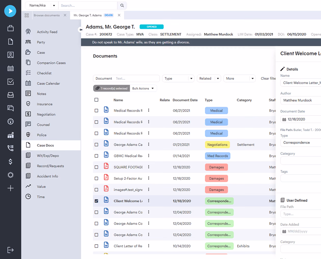Open the briefcase icon in dark sidebar
Screen dimensions: 321x259
pos(10,28)
